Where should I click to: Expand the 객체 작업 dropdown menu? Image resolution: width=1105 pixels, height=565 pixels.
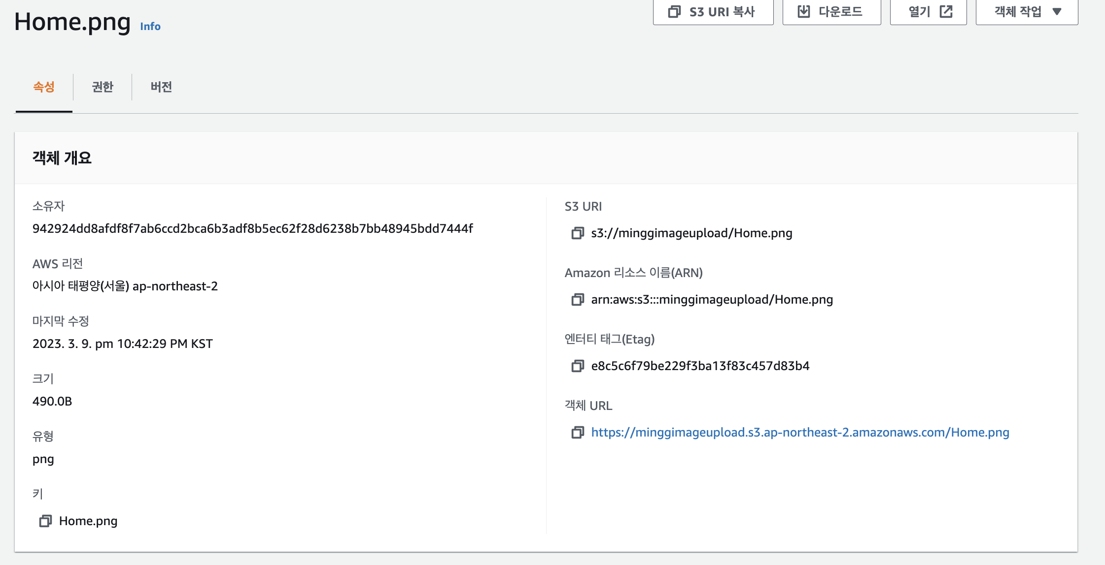(x=1027, y=11)
